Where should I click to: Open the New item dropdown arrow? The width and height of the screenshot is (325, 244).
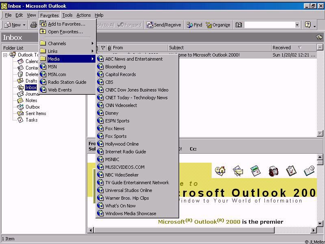(24, 25)
